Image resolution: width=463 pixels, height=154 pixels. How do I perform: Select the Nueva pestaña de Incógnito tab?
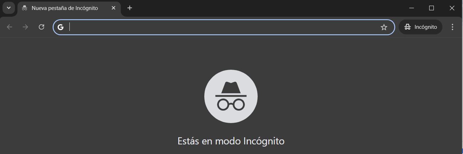pos(69,8)
